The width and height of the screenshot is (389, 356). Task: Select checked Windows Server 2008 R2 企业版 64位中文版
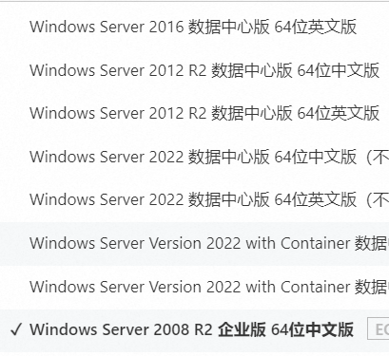coord(194,330)
